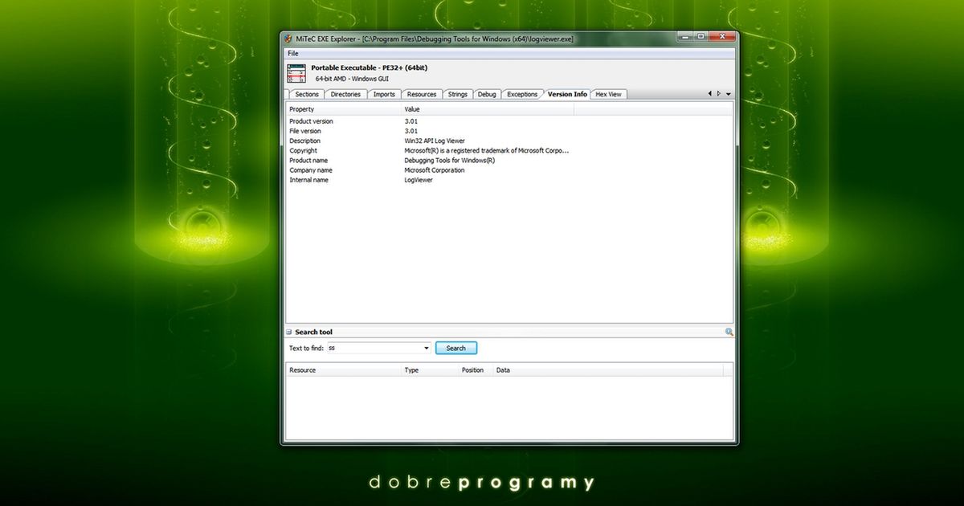Screen dimensions: 964x506
Task: Switch to the Sections tab
Action: click(x=306, y=95)
